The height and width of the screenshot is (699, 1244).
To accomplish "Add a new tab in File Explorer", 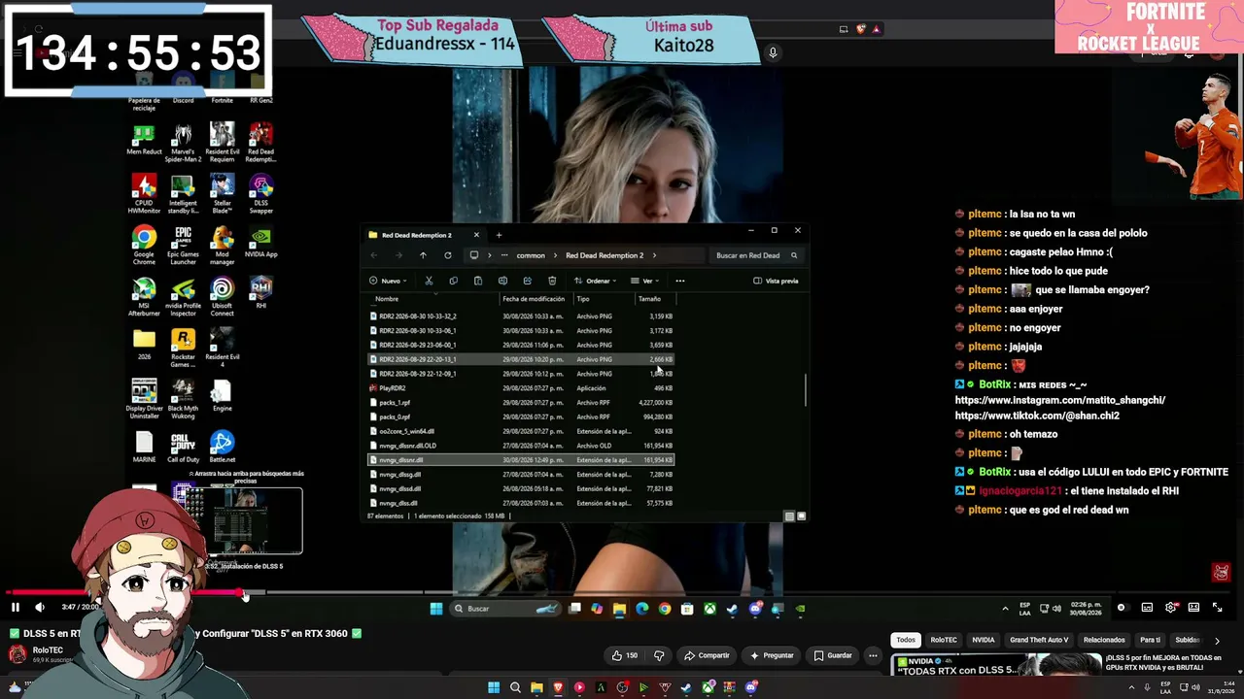I will pyautogui.click(x=499, y=235).
